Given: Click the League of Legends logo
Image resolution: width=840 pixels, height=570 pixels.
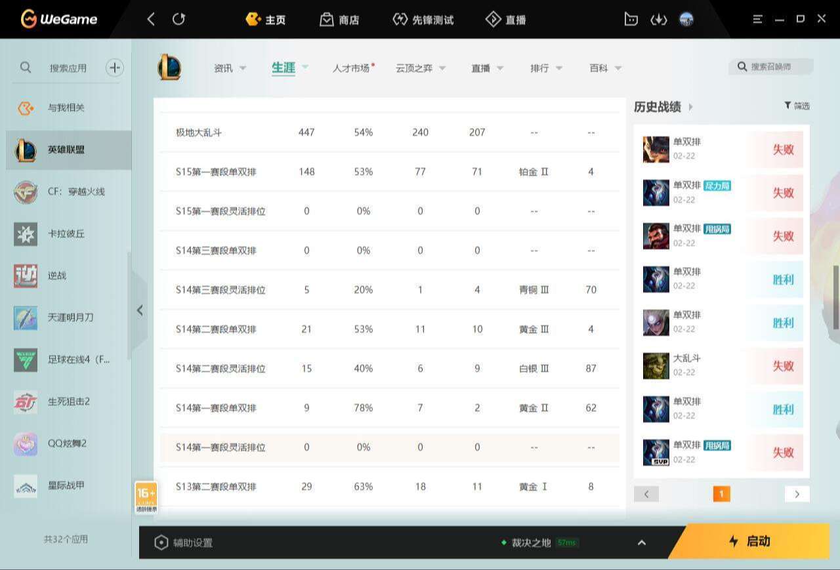Looking at the screenshot, I should 169,68.
